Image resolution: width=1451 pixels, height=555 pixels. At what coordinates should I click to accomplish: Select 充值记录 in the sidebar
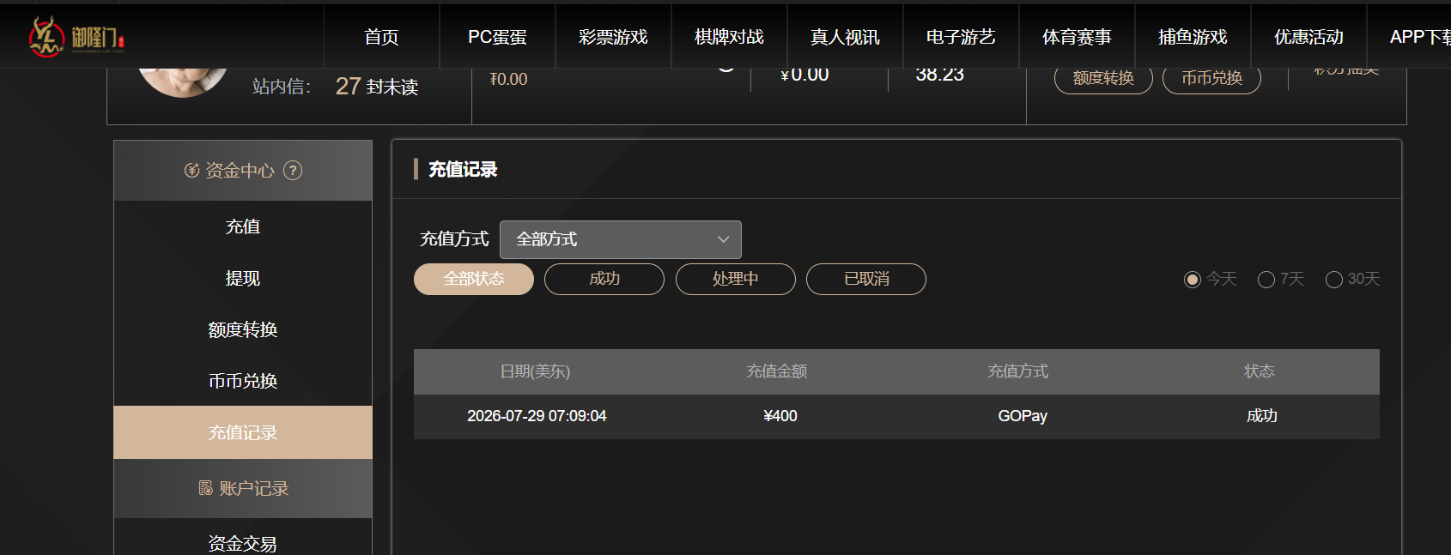(243, 432)
